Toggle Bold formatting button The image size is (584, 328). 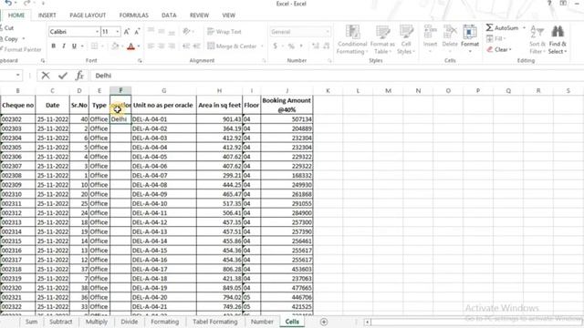(x=54, y=46)
